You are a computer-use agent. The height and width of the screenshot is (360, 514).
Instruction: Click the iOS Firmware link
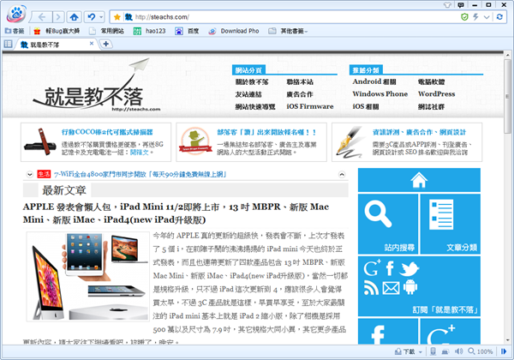coord(310,106)
